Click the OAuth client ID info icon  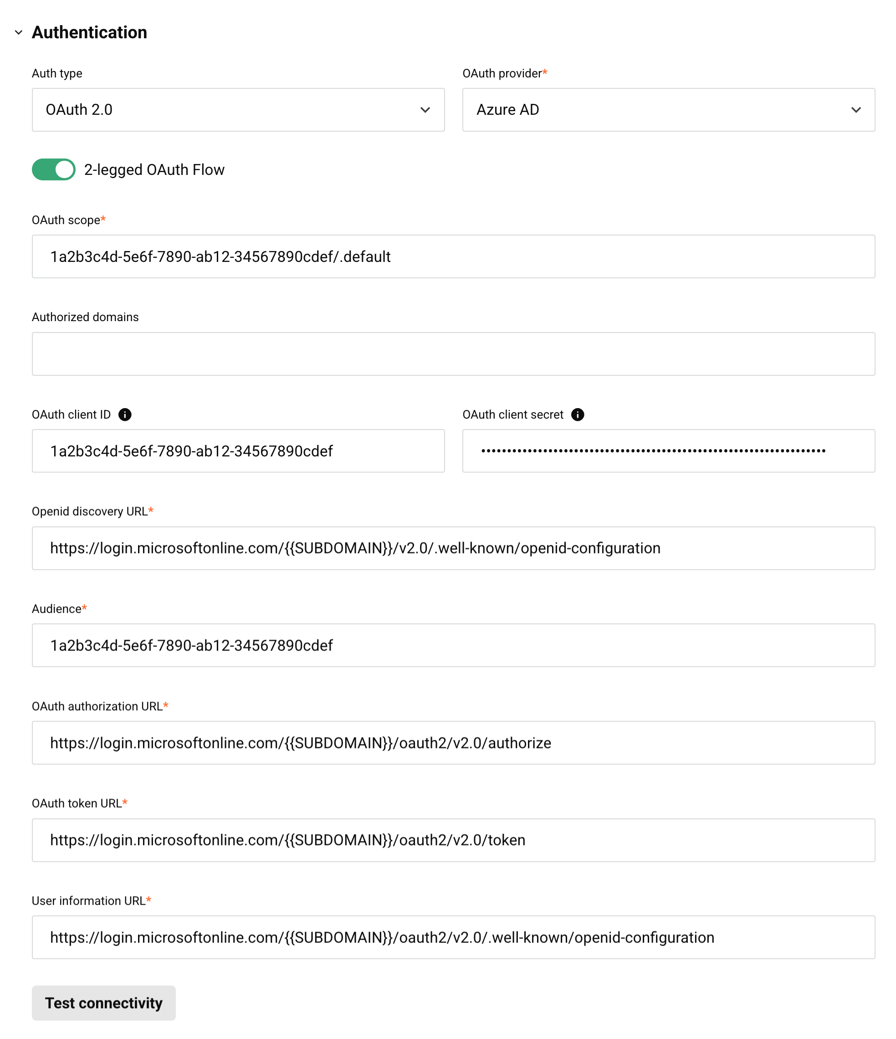tap(125, 415)
